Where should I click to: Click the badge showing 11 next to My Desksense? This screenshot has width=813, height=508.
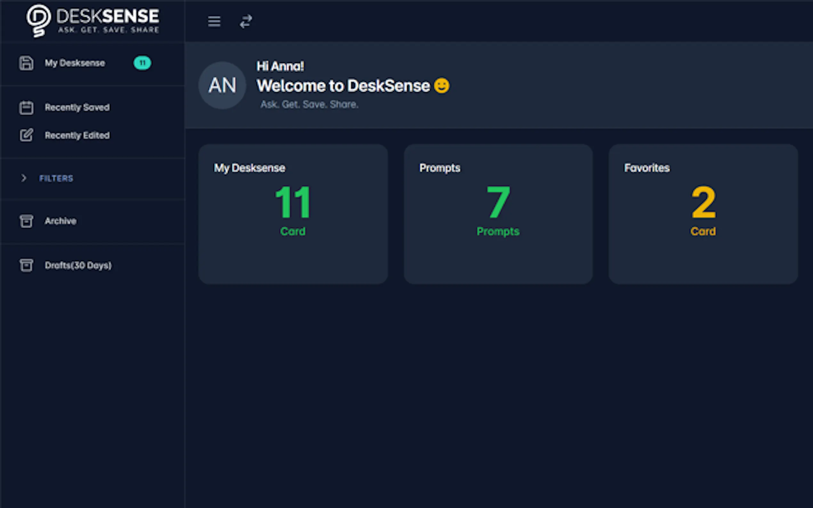pyautogui.click(x=142, y=63)
